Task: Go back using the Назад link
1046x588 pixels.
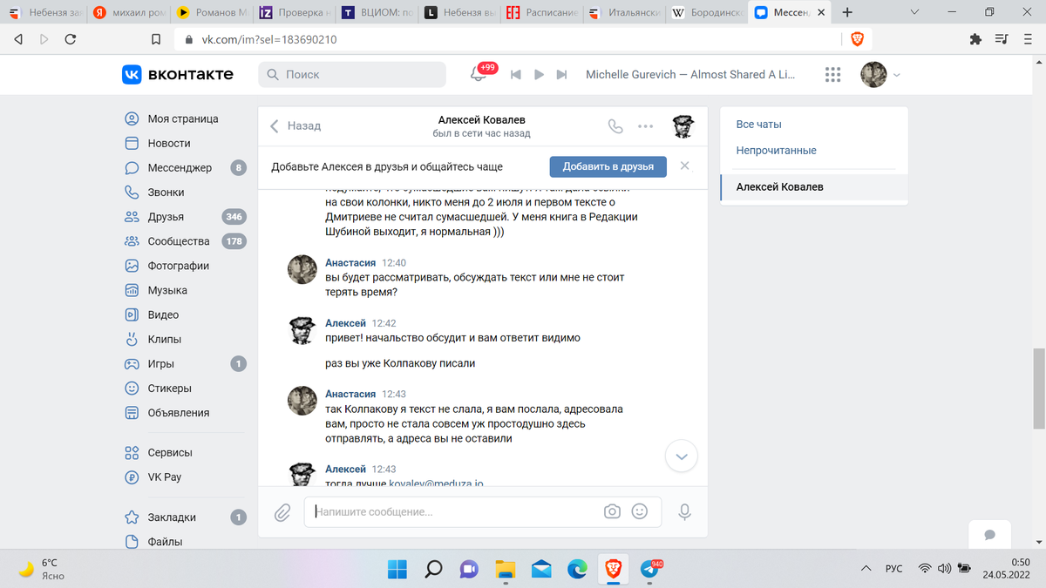Action: (x=295, y=126)
